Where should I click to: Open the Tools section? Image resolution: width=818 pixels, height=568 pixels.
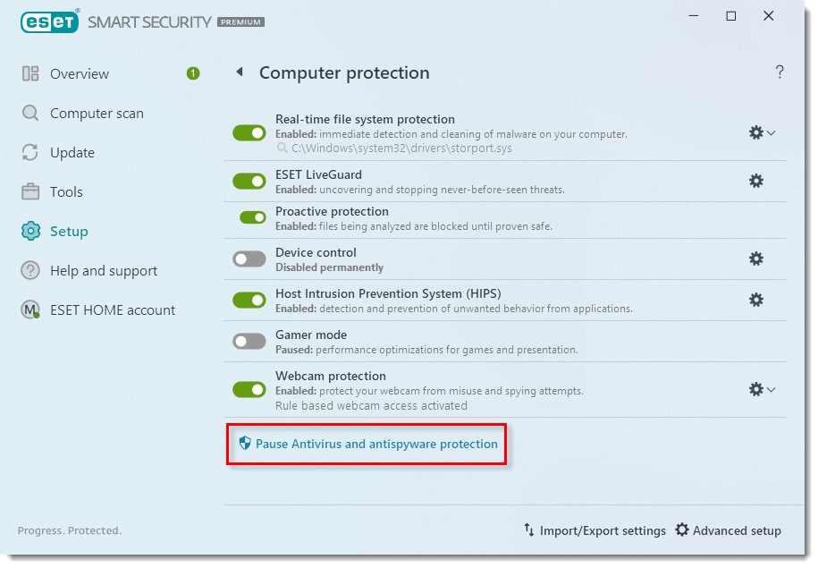(x=66, y=192)
